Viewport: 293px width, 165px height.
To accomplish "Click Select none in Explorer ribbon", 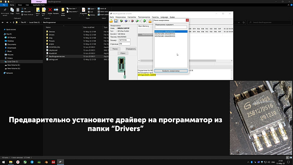I will pyautogui.click(x=103, y=12).
